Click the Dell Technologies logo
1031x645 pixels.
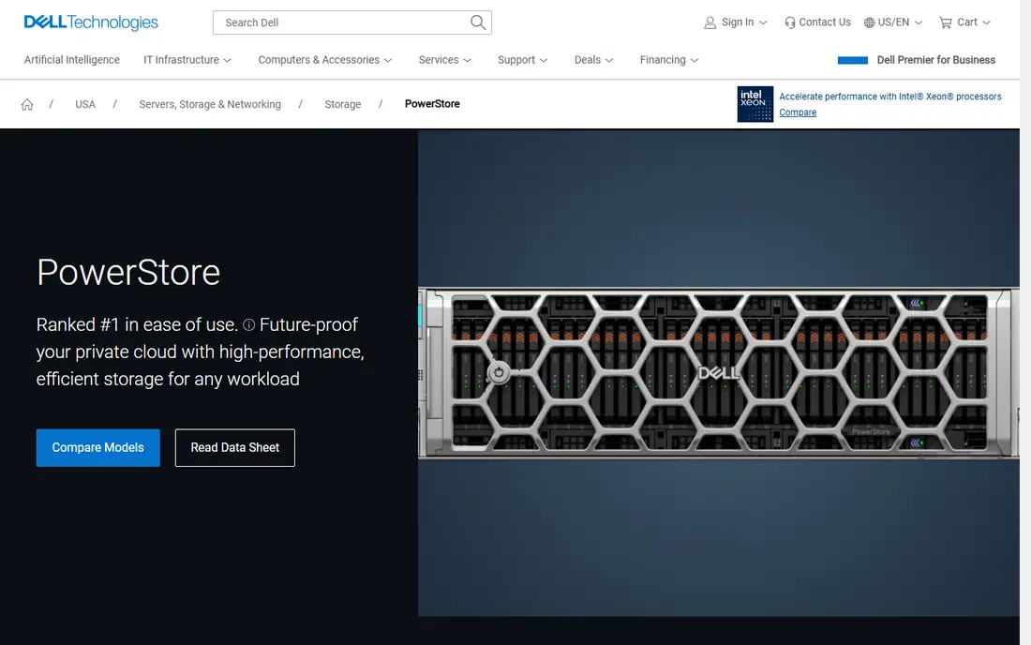pos(91,22)
